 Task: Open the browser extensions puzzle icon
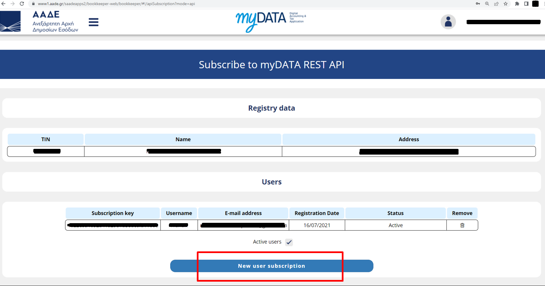[x=517, y=4]
